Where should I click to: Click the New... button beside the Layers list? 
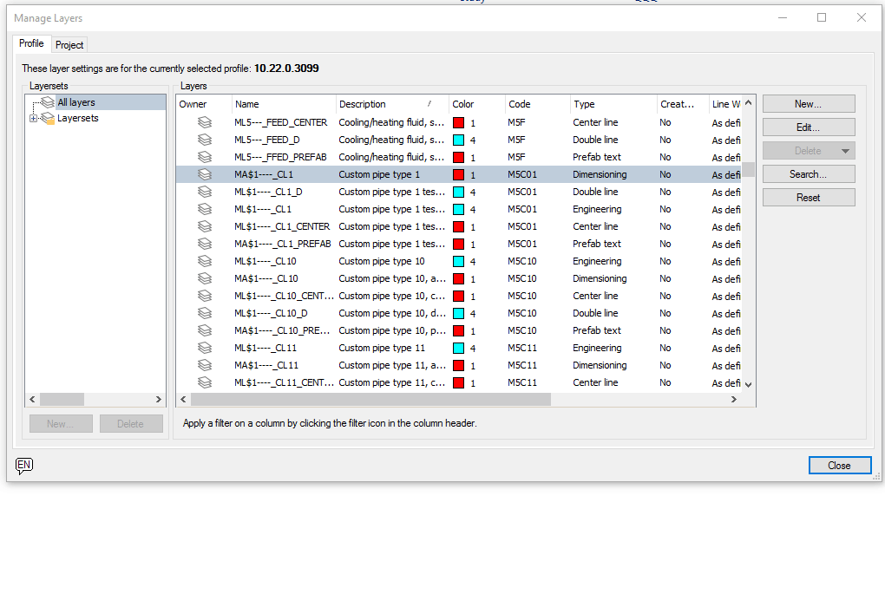(x=809, y=104)
